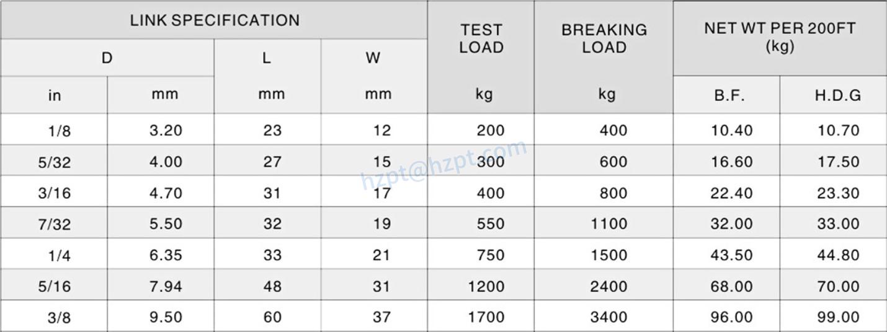Click the D column header
Viewport: 887px width, 332px height.
107,58
